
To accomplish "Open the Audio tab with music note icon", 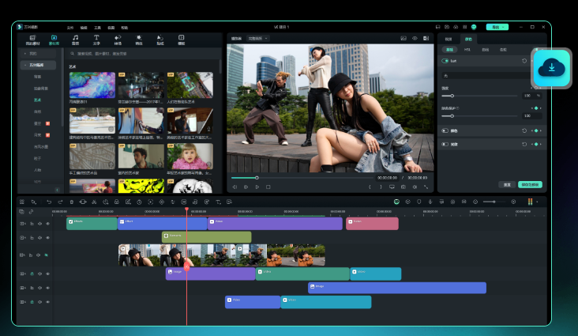I will click(75, 39).
